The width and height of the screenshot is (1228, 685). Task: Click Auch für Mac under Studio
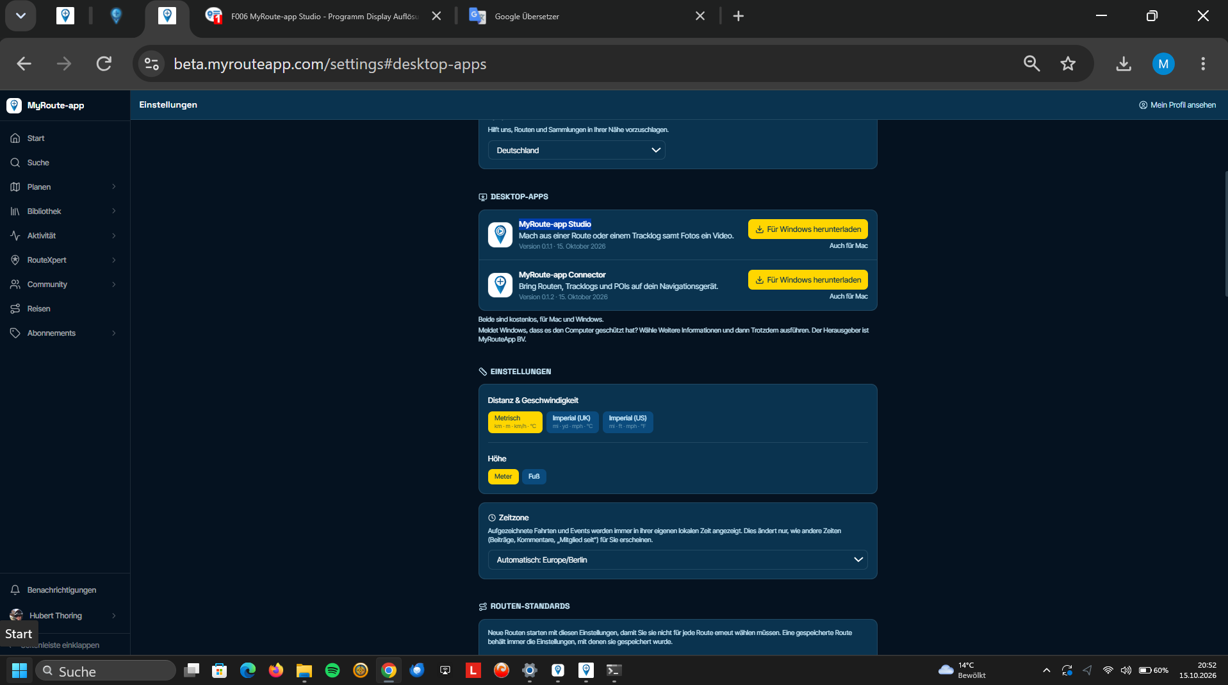[848, 245]
